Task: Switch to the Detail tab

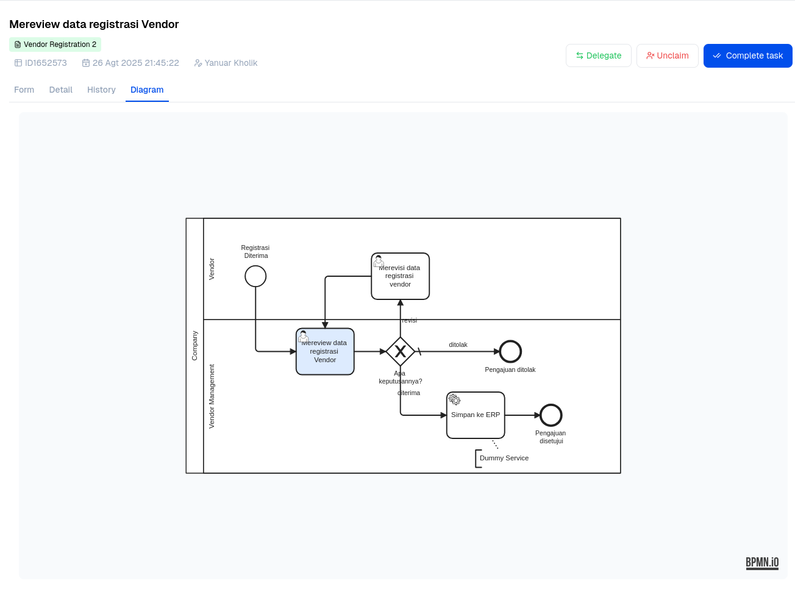Action: [61, 90]
